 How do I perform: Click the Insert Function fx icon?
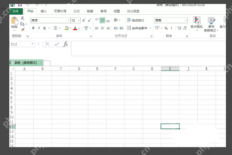[x=66, y=44]
